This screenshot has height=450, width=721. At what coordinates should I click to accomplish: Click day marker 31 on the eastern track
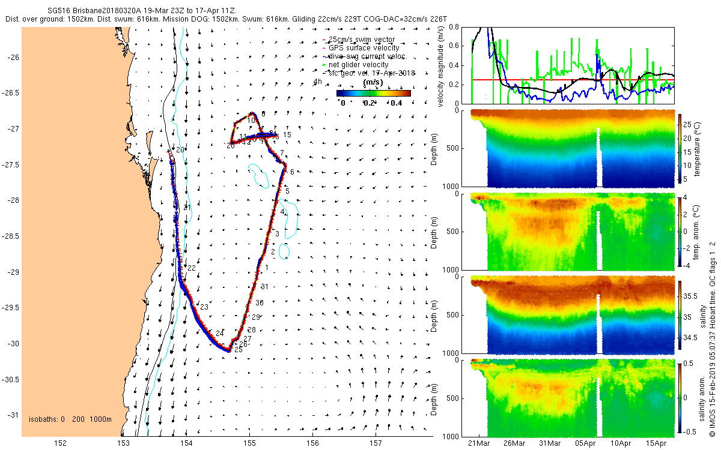(x=264, y=287)
